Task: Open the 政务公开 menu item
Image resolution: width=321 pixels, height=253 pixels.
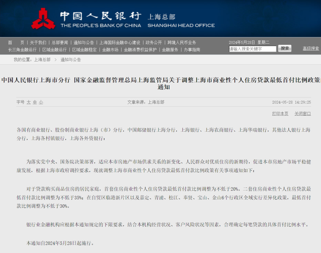Action: [153, 42]
